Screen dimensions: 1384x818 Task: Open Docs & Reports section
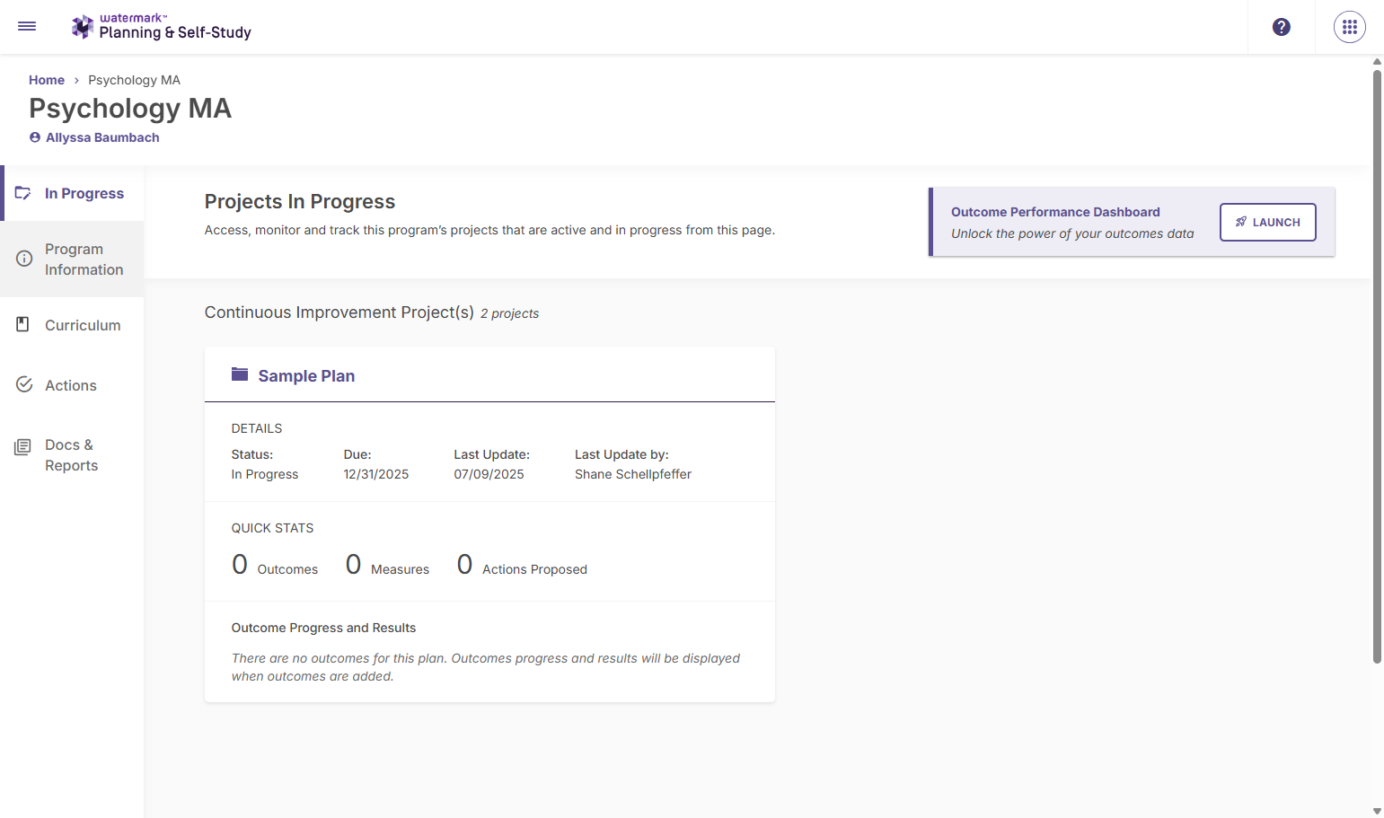[73, 455]
